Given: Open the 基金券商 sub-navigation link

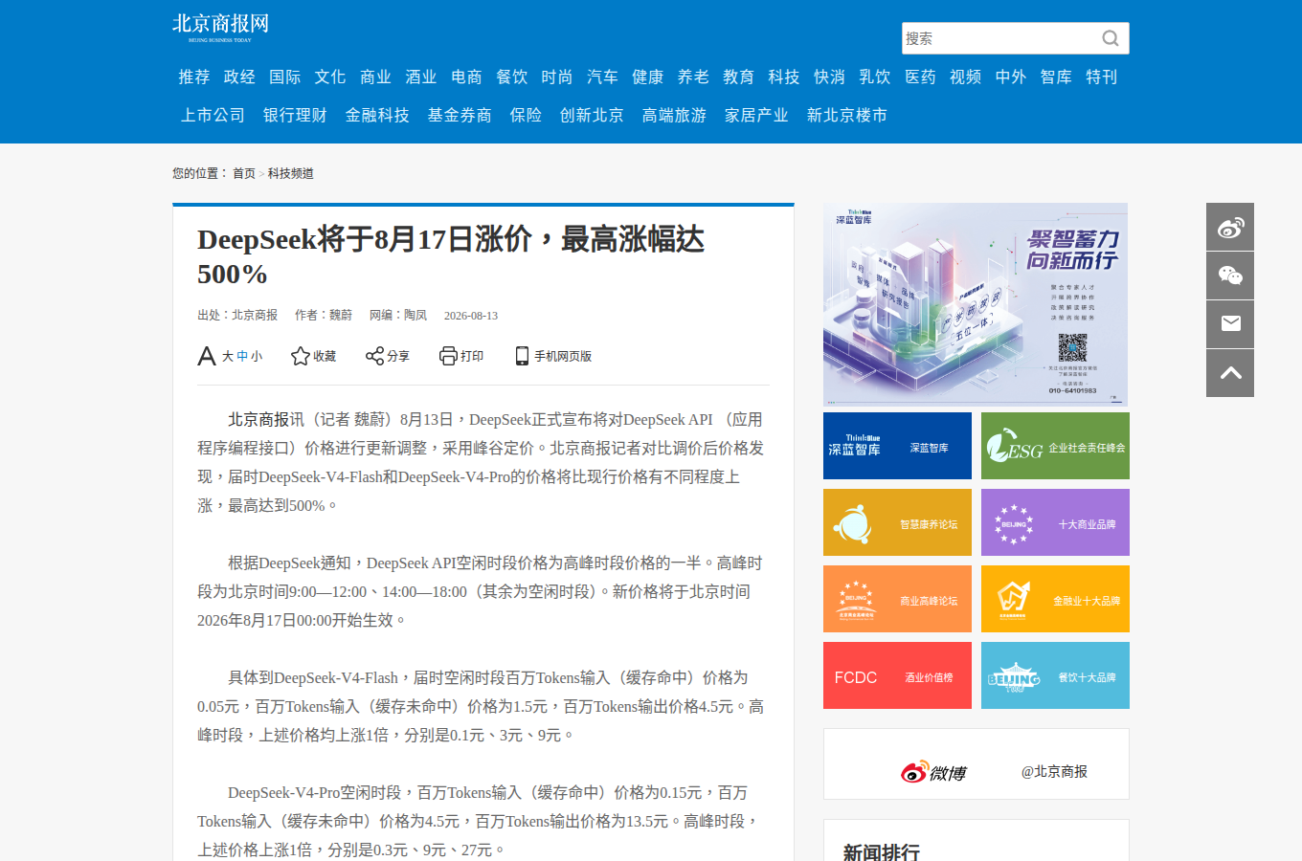Looking at the screenshot, I should tap(460, 115).
